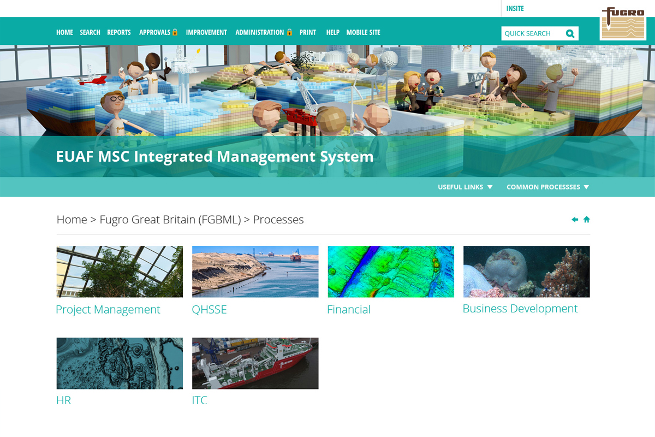Click the back arrow icon near breadcrumb
The image size is (655, 437).
click(575, 220)
